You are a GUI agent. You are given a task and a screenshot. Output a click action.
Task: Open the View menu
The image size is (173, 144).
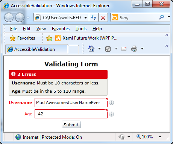pos(41,29)
